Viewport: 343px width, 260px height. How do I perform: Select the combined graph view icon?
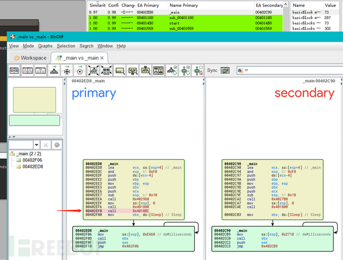click(40, 71)
